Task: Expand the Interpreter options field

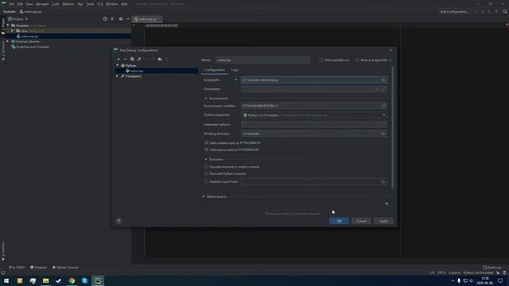Action: coord(384,125)
